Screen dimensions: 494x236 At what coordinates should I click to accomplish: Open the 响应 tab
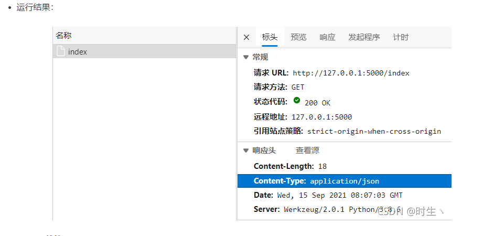(x=327, y=37)
